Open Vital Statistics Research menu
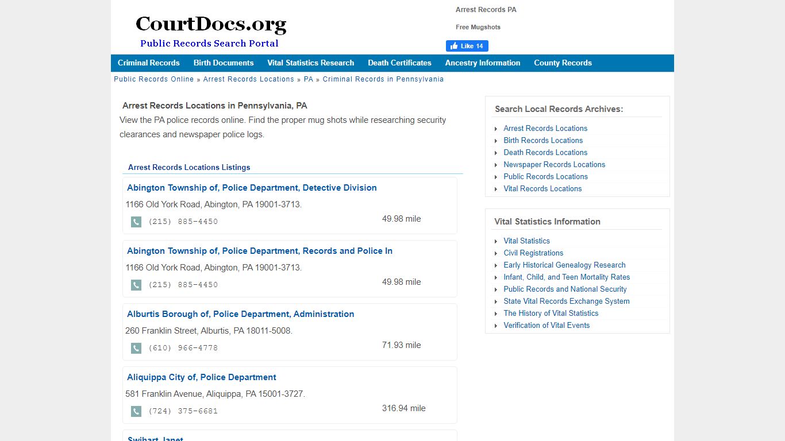 click(311, 63)
